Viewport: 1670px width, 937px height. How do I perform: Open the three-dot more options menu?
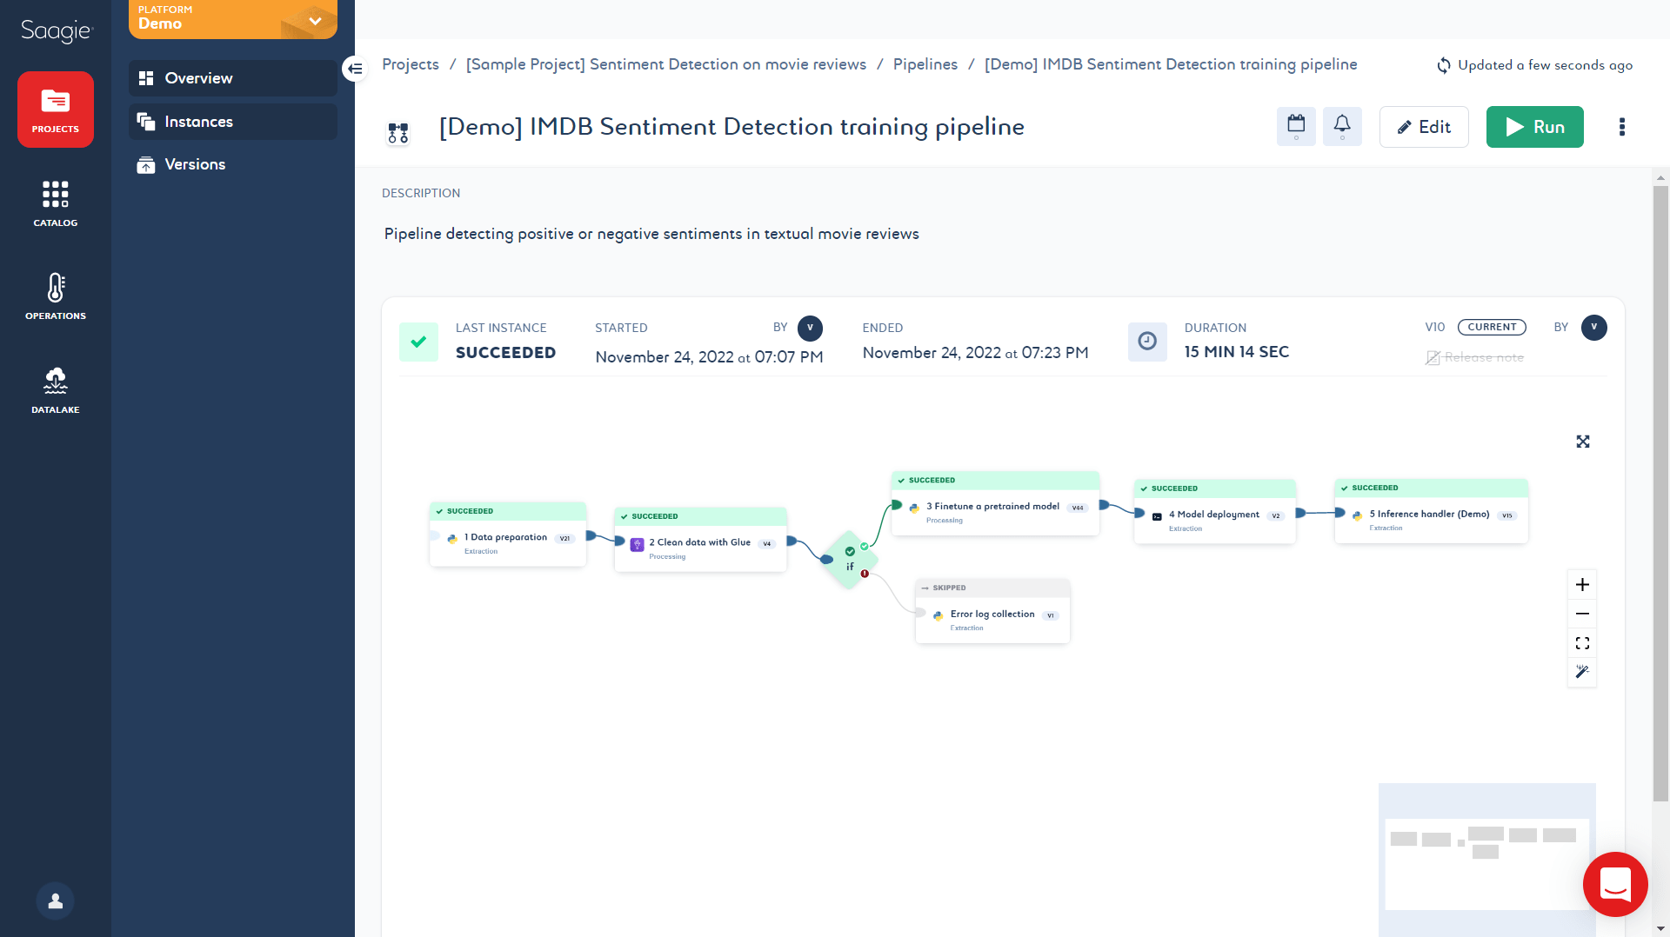point(1621,127)
